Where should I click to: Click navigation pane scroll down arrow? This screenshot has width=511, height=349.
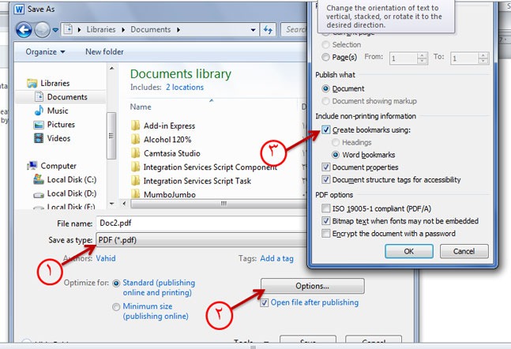112,204
